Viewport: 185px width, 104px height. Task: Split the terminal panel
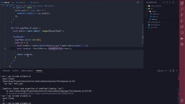[x=171, y=71]
